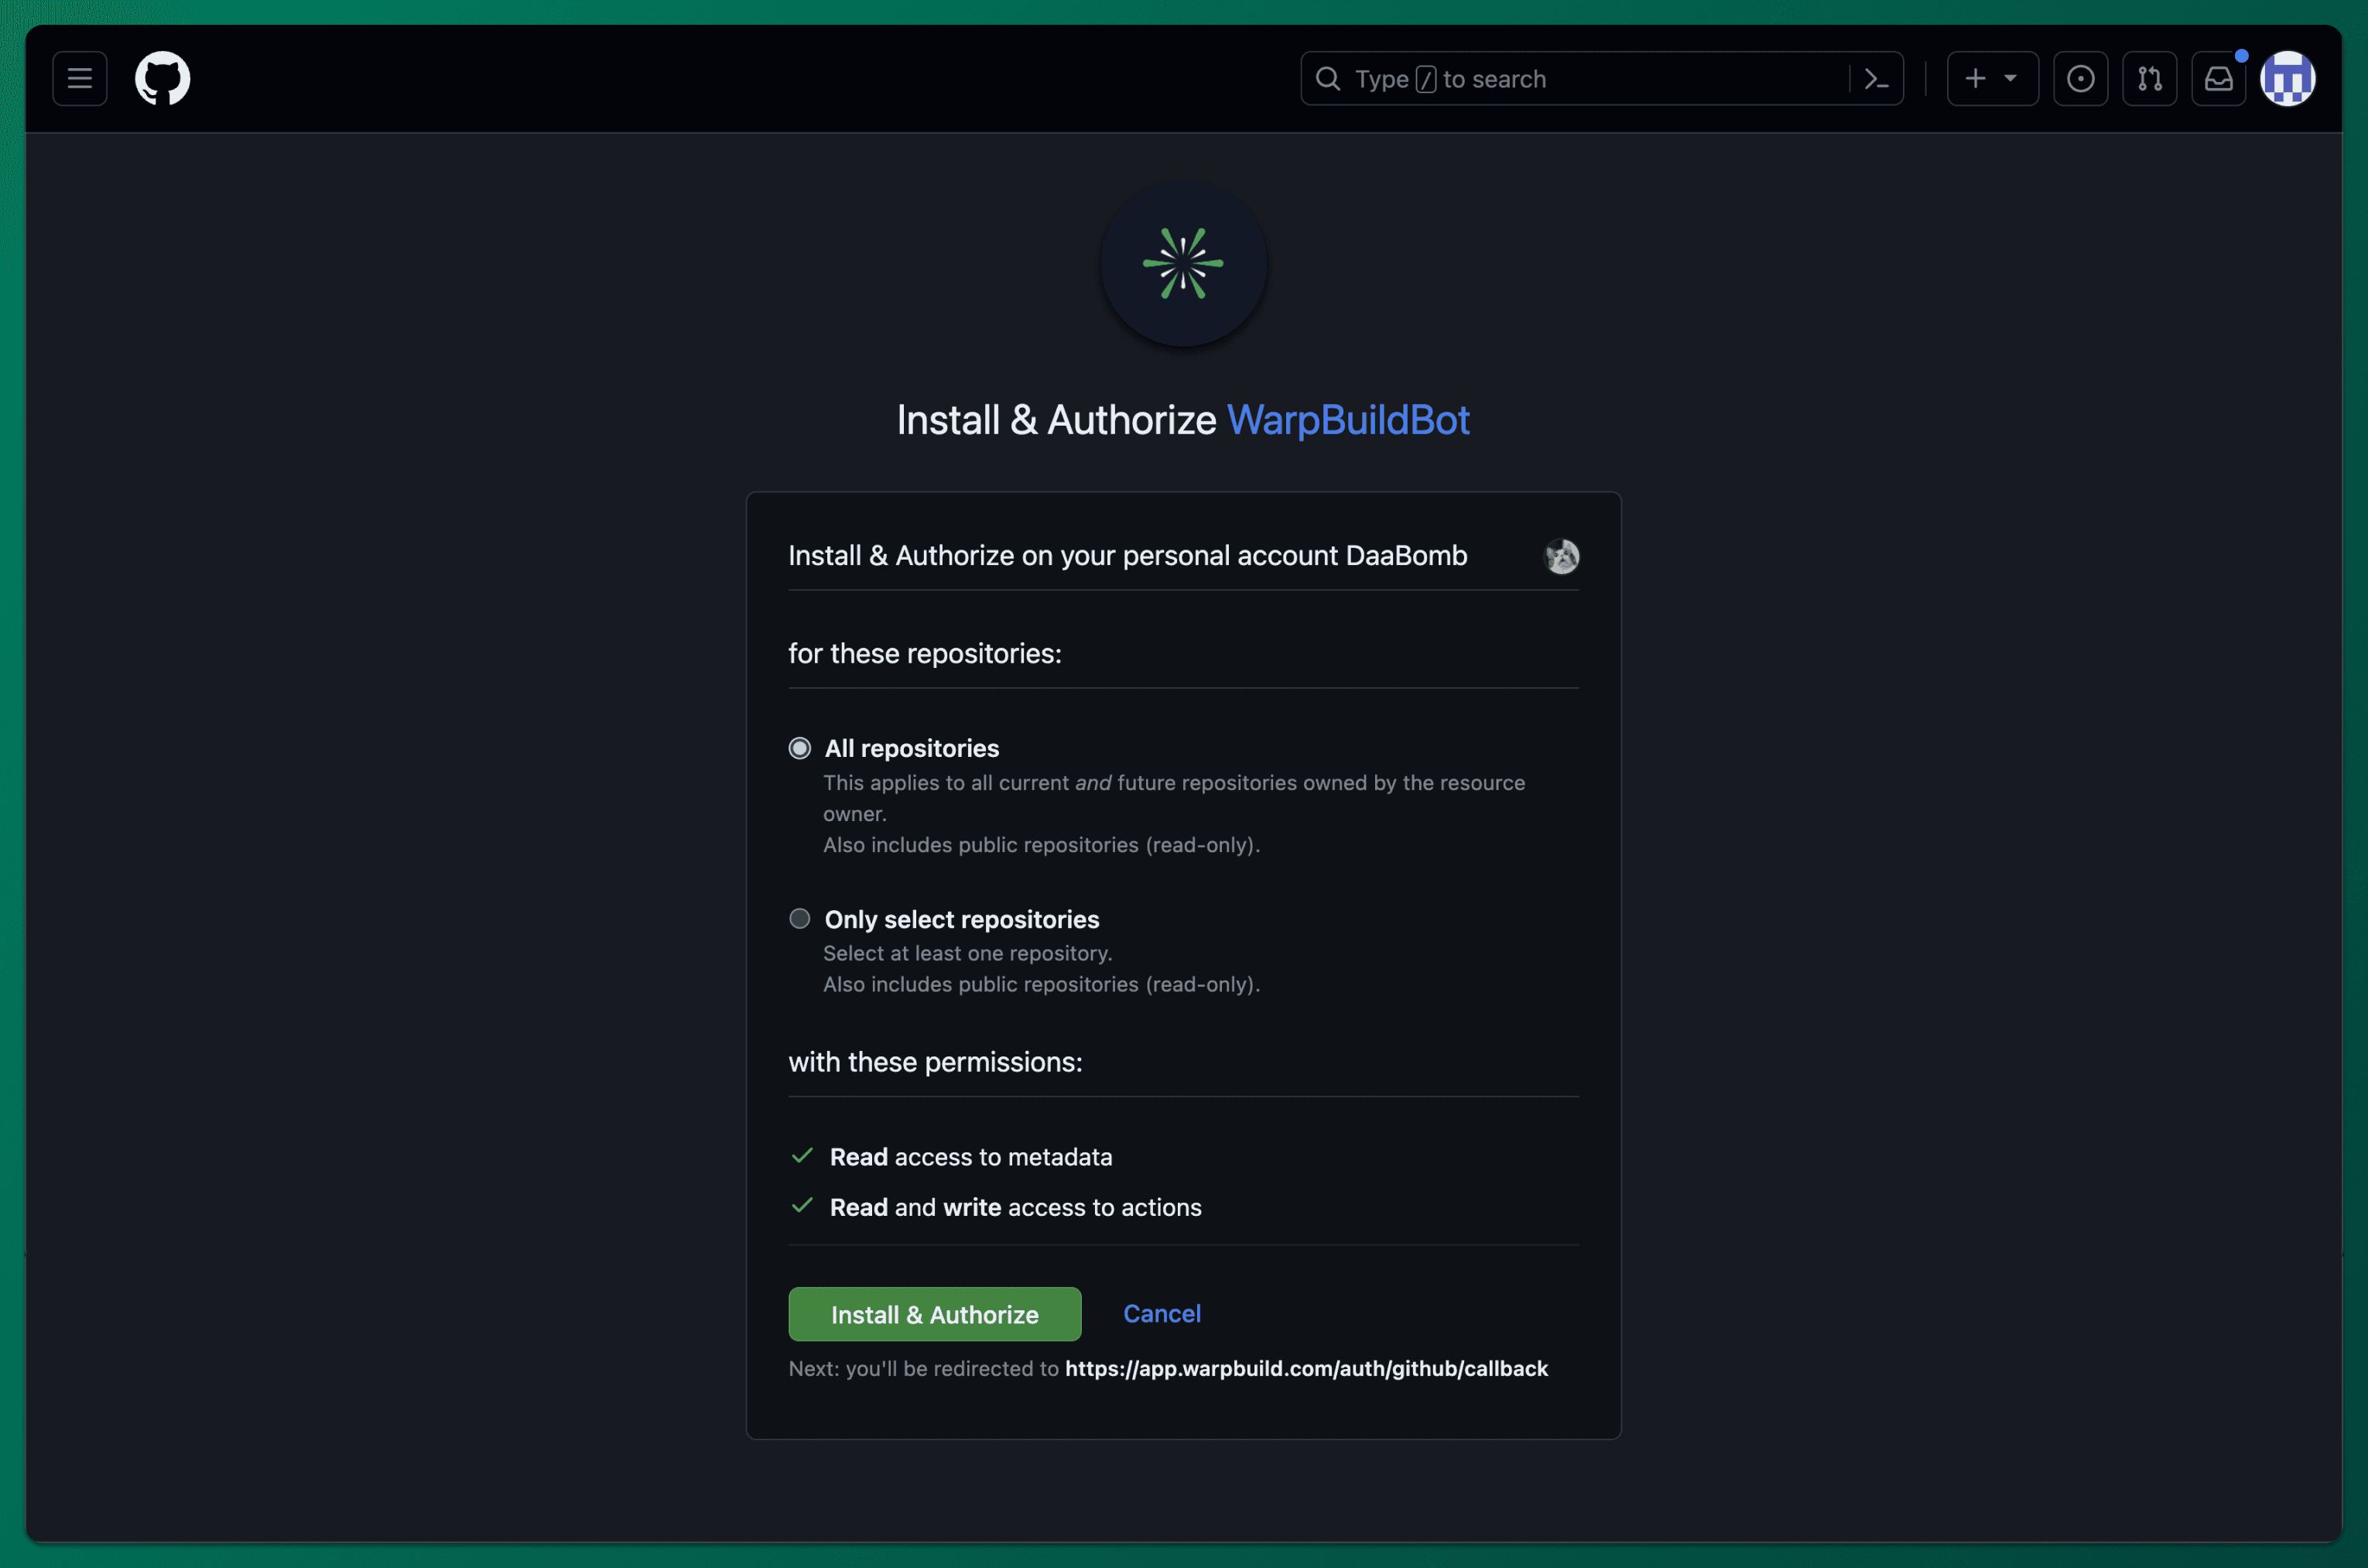This screenshot has height=1568, width=2368.
Task: Click the checkmark next to Read access to metadata
Action: point(802,1156)
